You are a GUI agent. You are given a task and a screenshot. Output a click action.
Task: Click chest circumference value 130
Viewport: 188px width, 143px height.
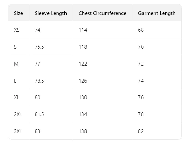[x=83, y=97]
